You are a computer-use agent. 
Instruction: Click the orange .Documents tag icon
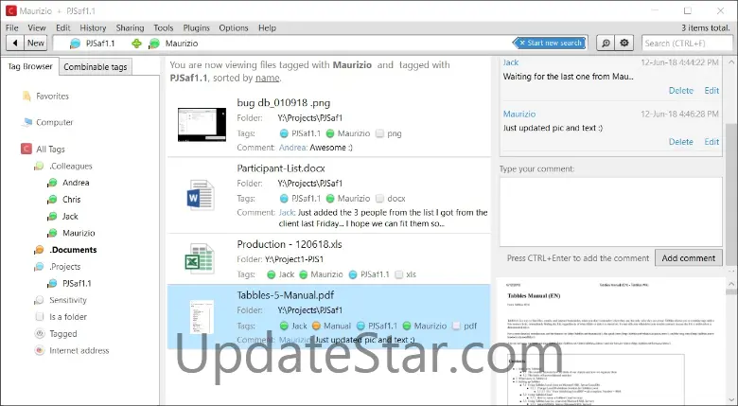coord(39,250)
